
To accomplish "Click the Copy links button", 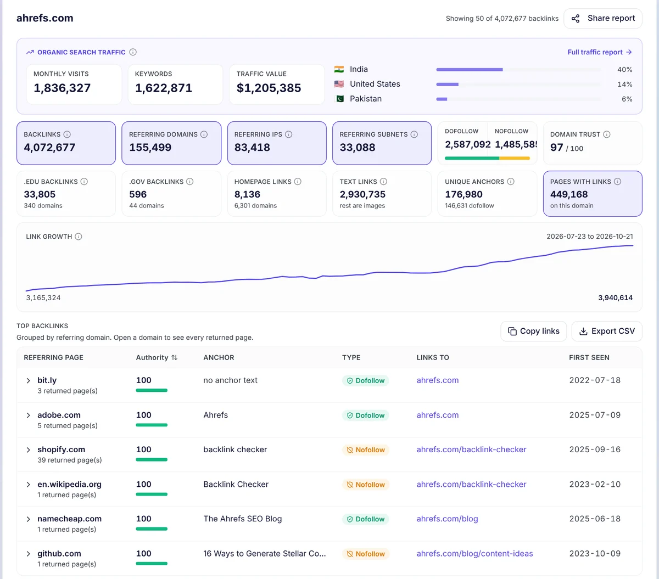I will click(x=533, y=331).
